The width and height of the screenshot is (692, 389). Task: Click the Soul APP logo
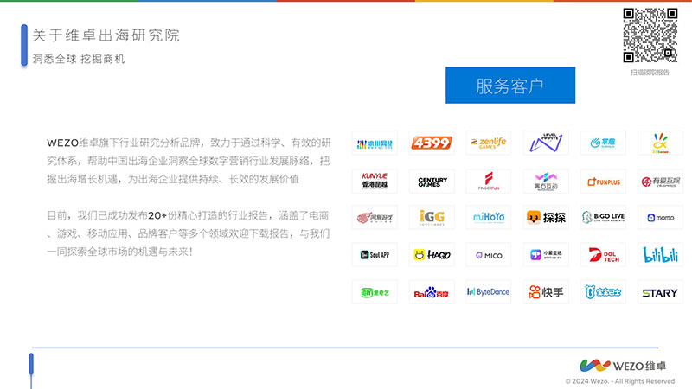coord(375,254)
